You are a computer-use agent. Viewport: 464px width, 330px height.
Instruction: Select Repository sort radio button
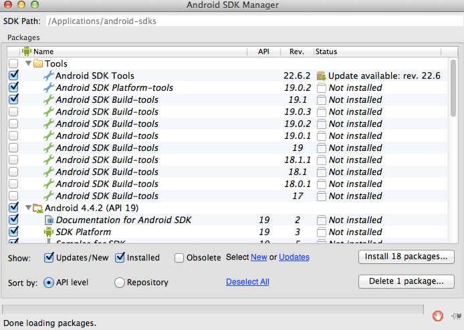pos(120,283)
